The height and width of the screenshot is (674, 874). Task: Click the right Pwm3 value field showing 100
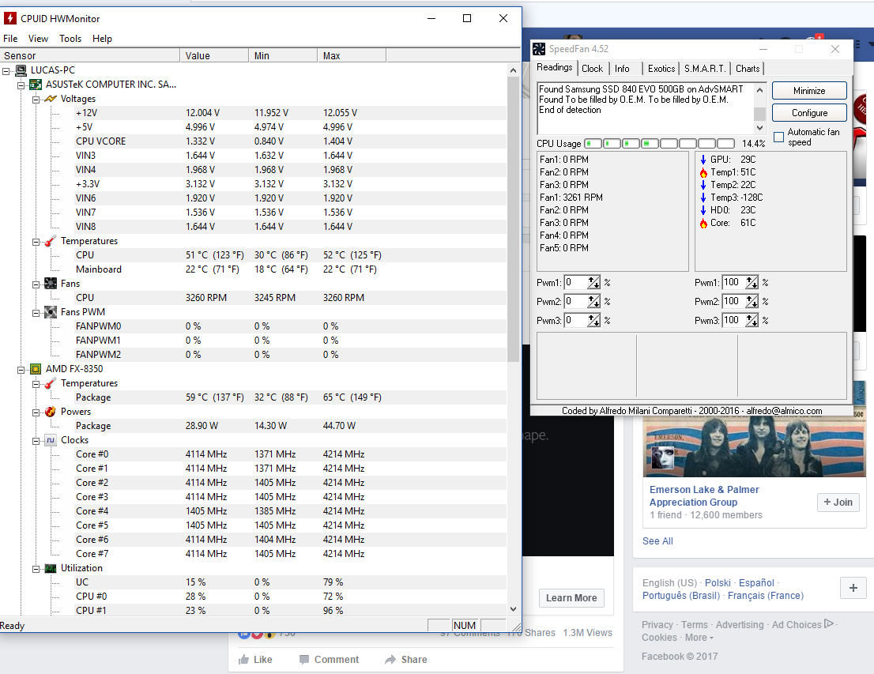click(734, 320)
